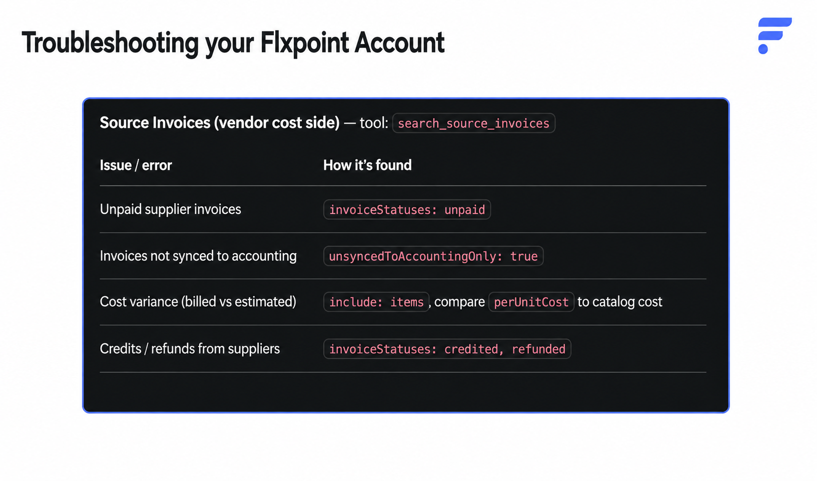The image size is (817, 481).
Task: Click the Flxpoint logo icon
Action: point(775,35)
